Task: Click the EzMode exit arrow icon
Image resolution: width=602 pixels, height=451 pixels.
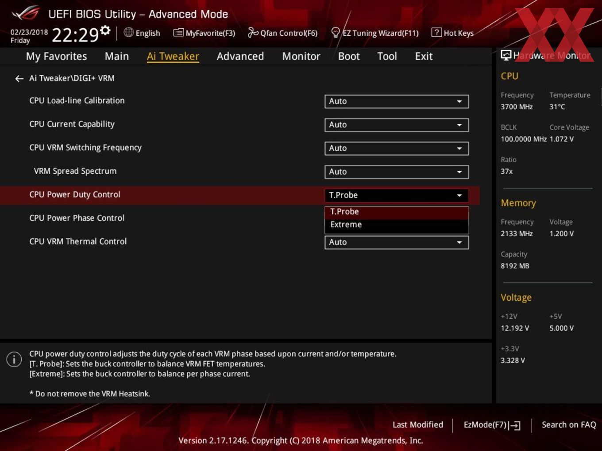Action: point(514,425)
